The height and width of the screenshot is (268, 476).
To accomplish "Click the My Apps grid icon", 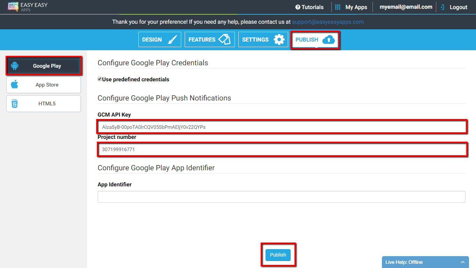I will click(x=337, y=7).
